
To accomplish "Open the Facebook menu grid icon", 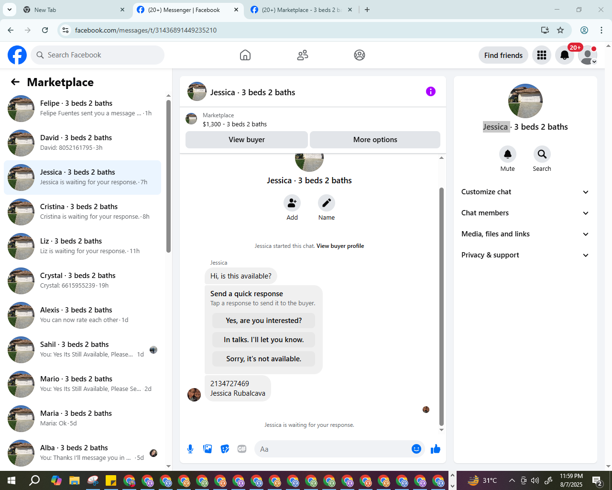I will 542,55.
